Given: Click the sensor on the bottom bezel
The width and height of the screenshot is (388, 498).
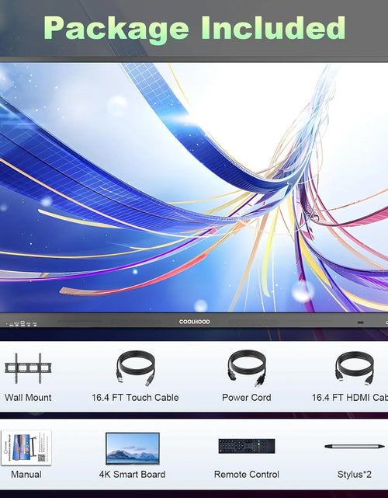Looking at the screenshot, I should [x=360, y=322].
